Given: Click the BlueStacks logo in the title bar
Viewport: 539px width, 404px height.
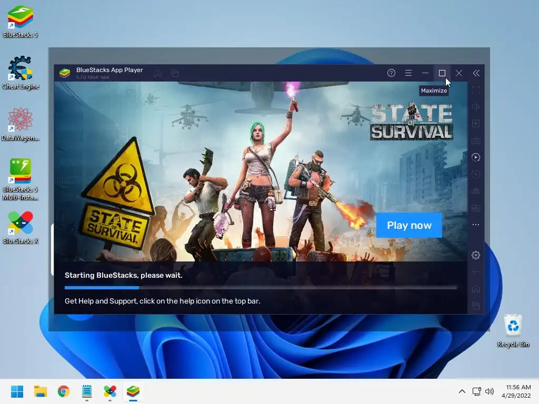Looking at the screenshot, I should coord(65,73).
